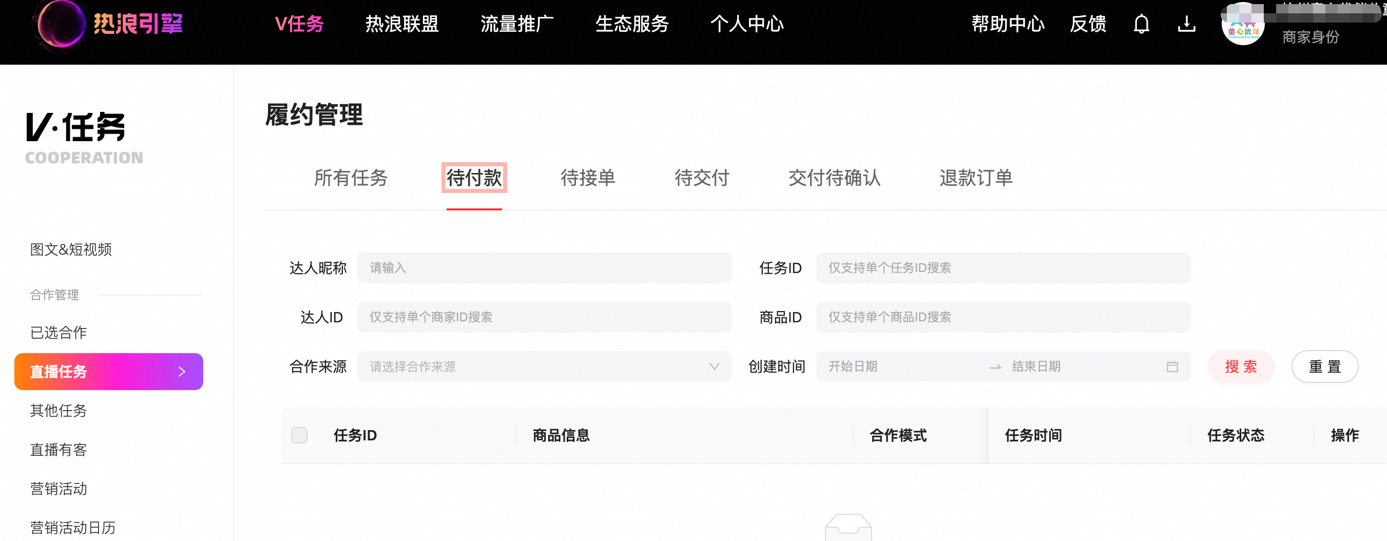This screenshot has width=1387, height=541.
Task: Open the 热浪联盟 menu
Action: pos(401,24)
